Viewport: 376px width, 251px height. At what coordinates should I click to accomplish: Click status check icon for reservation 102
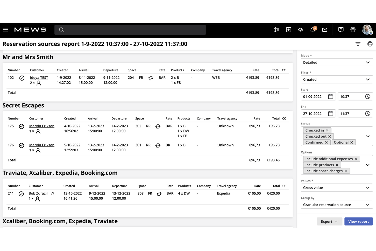coord(22,78)
